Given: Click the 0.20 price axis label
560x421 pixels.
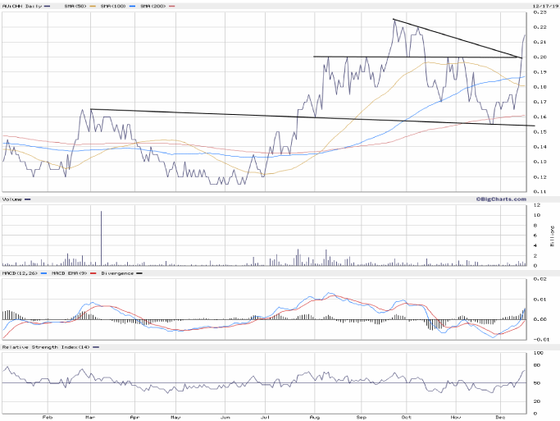Looking at the screenshot, I should pyautogui.click(x=540, y=57).
